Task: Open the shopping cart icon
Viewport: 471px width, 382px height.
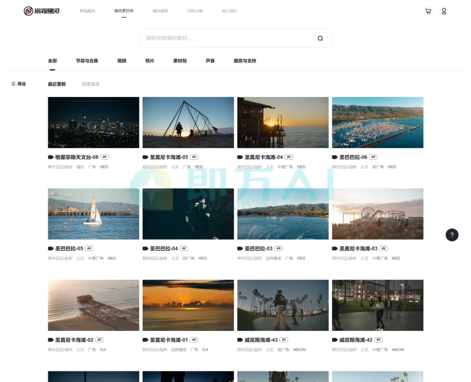Action: (428, 11)
